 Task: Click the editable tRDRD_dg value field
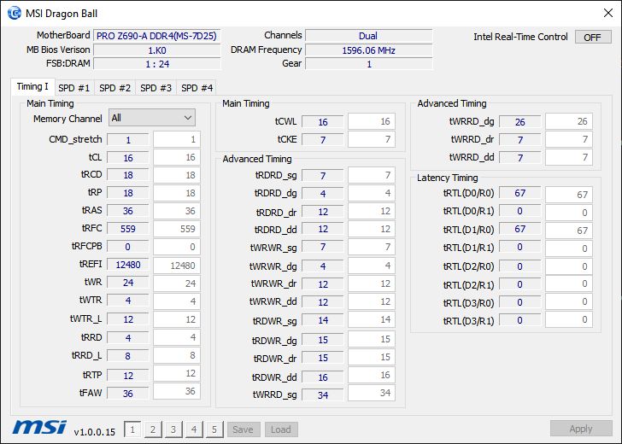point(372,193)
